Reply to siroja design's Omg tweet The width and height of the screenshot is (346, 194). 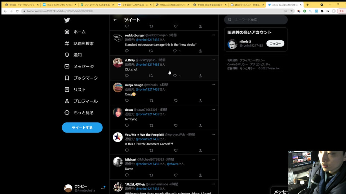tap(127, 101)
